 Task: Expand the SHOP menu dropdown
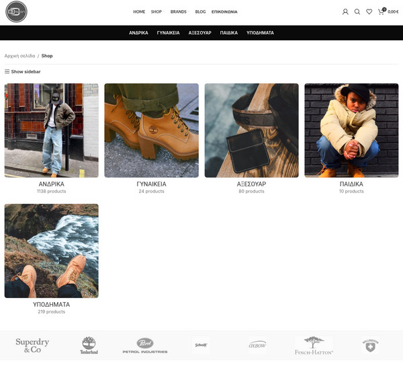click(157, 12)
